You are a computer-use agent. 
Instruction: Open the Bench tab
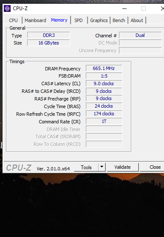tap(119, 20)
